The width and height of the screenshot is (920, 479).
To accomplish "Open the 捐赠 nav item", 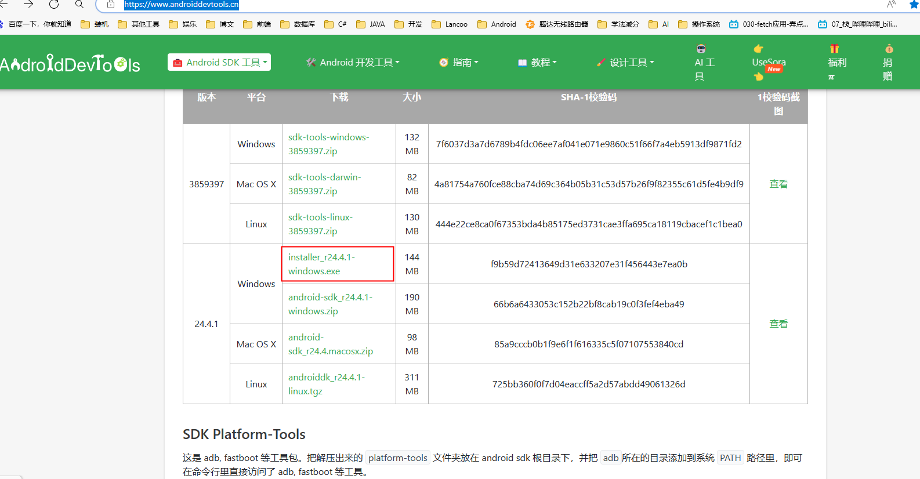I will click(x=888, y=62).
